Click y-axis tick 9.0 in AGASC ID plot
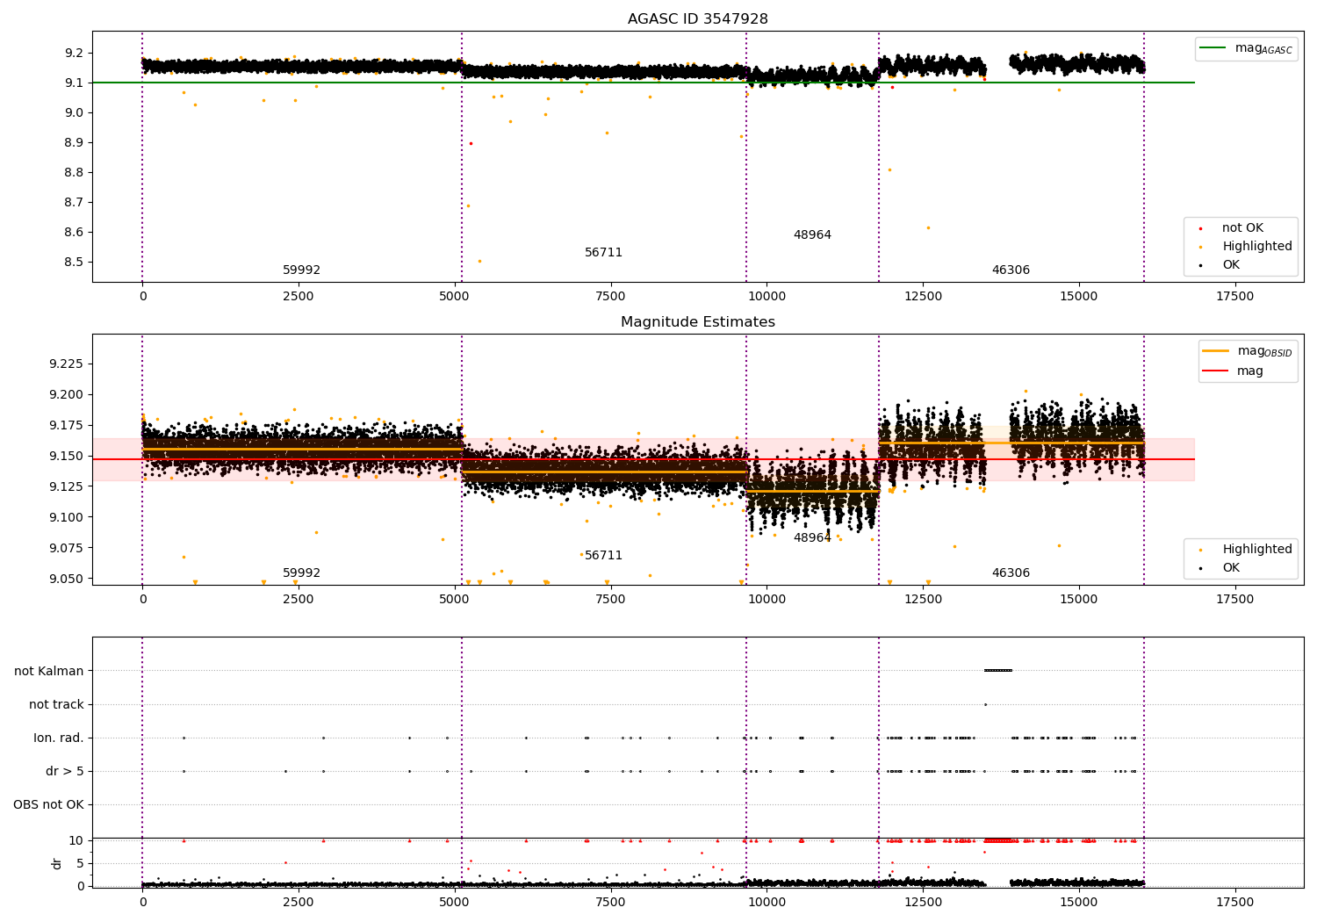1317x922 pixels. tap(74, 112)
